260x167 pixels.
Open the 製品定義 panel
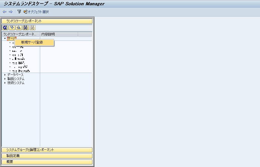(47, 156)
